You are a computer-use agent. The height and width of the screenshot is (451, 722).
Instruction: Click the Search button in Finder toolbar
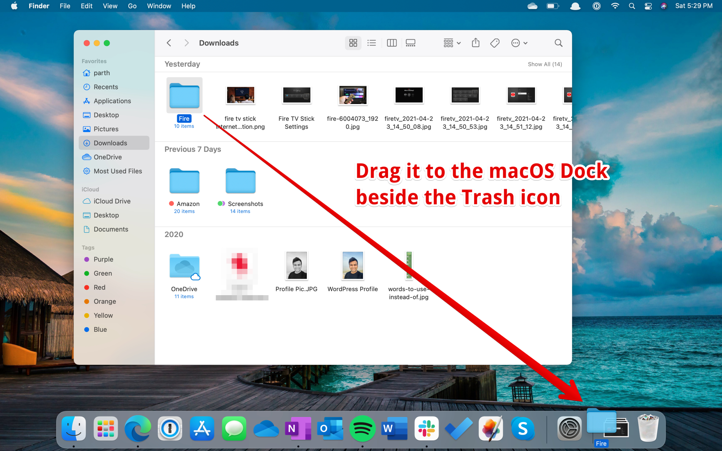[x=558, y=43]
